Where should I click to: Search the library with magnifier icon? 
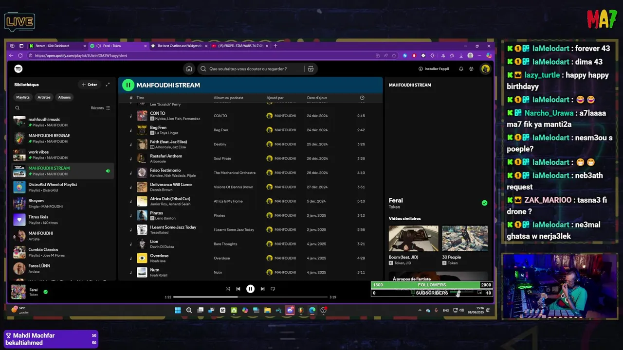(18, 108)
